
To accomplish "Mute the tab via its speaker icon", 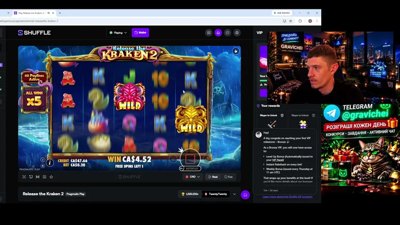I will 48,13.
